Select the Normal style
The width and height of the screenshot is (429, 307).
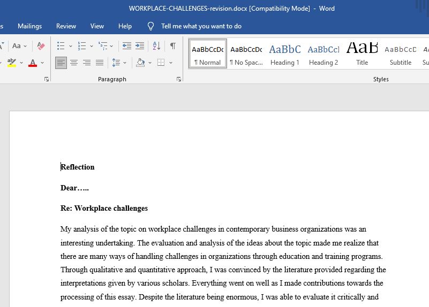208,53
